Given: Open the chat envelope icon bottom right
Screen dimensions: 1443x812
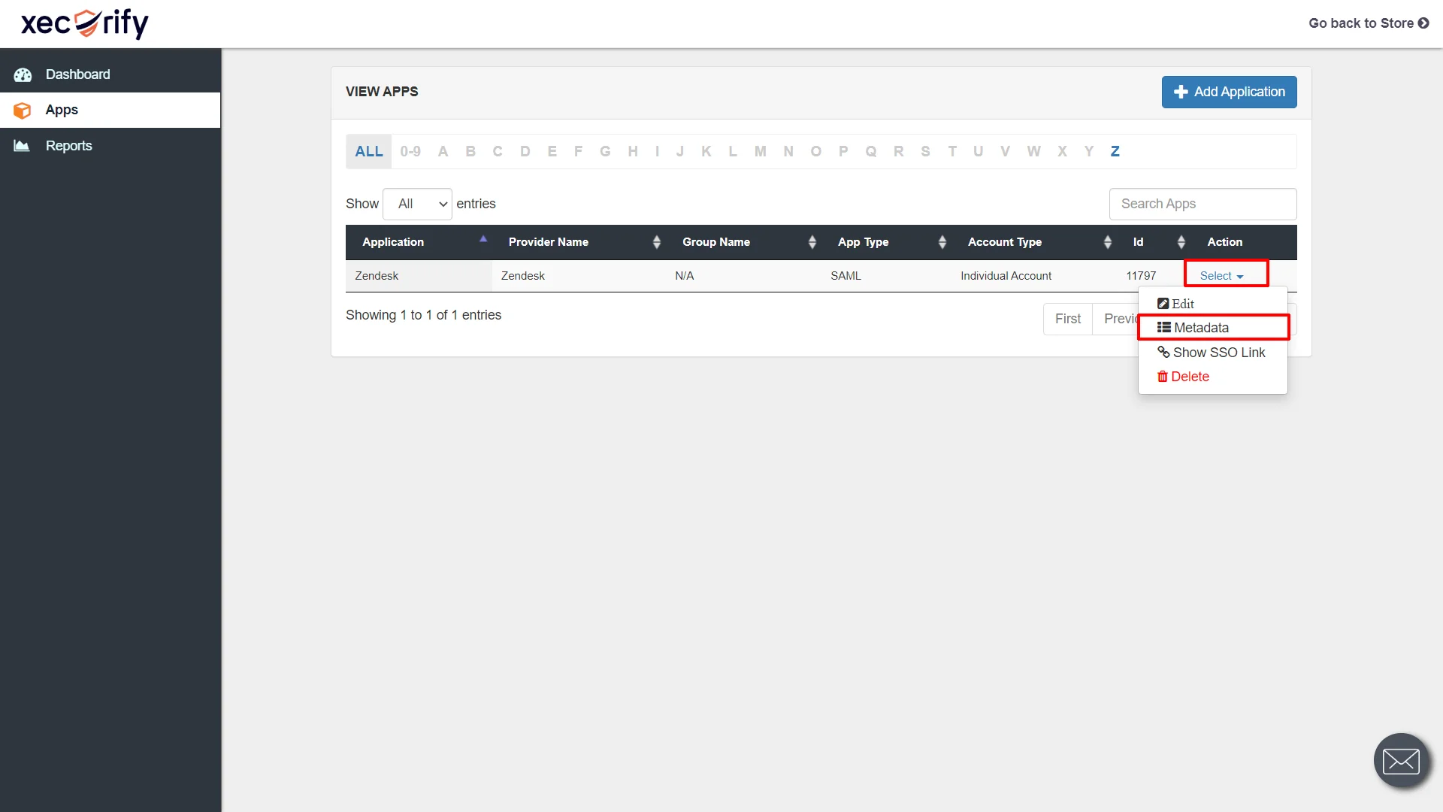Looking at the screenshot, I should pos(1401,760).
